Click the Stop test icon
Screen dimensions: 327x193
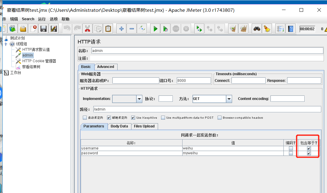176,29
